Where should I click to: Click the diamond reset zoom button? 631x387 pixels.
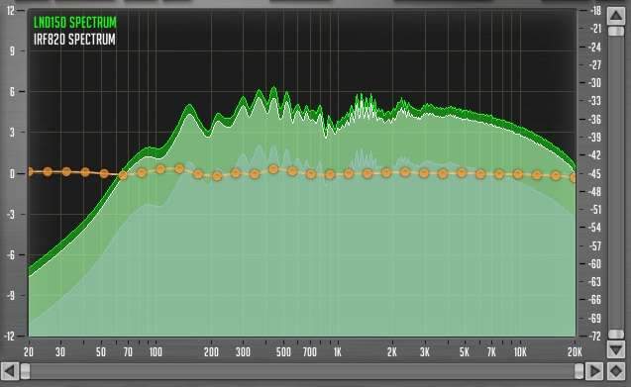(616, 370)
